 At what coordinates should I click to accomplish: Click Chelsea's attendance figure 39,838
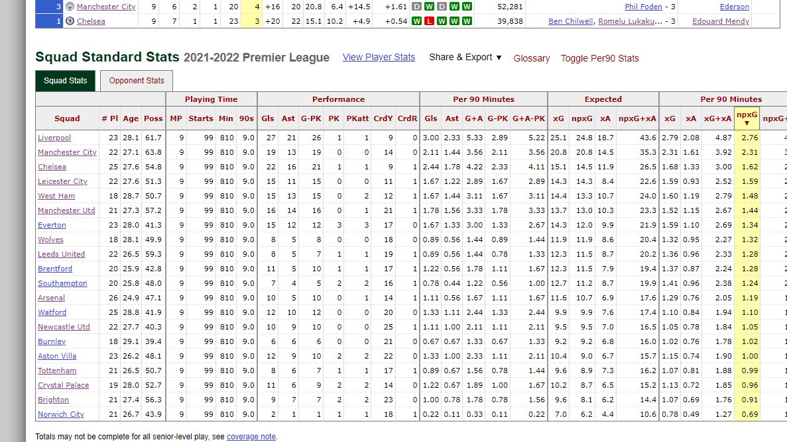coord(509,21)
